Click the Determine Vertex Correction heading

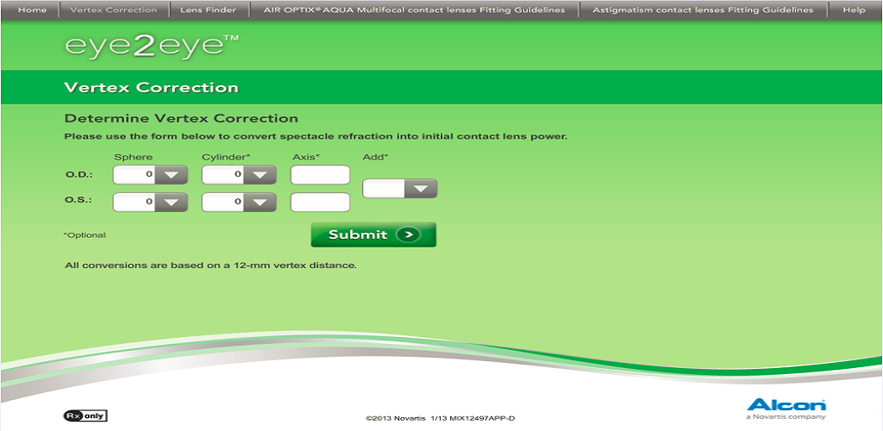[x=181, y=119]
